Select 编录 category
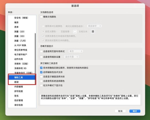 [x=22, y=22]
